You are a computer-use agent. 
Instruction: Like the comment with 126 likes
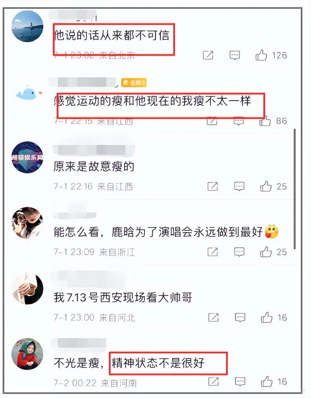pos(261,55)
